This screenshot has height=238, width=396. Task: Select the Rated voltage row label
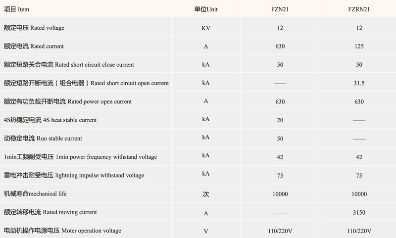[x=34, y=28]
